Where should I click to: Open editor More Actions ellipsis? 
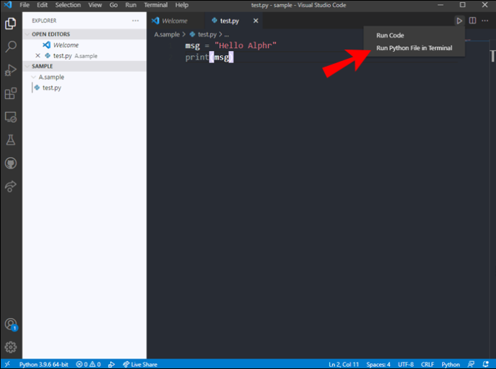485,21
